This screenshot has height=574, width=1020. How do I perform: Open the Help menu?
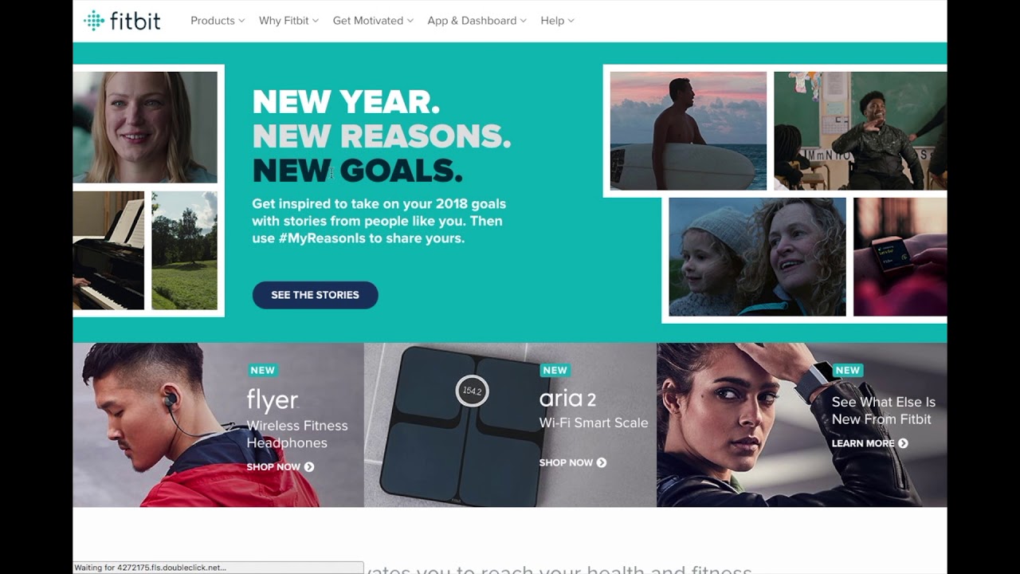[x=557, y=21]
